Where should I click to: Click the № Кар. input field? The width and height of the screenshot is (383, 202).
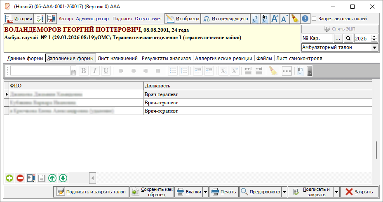pyautogui.click(x=317, y=38)
